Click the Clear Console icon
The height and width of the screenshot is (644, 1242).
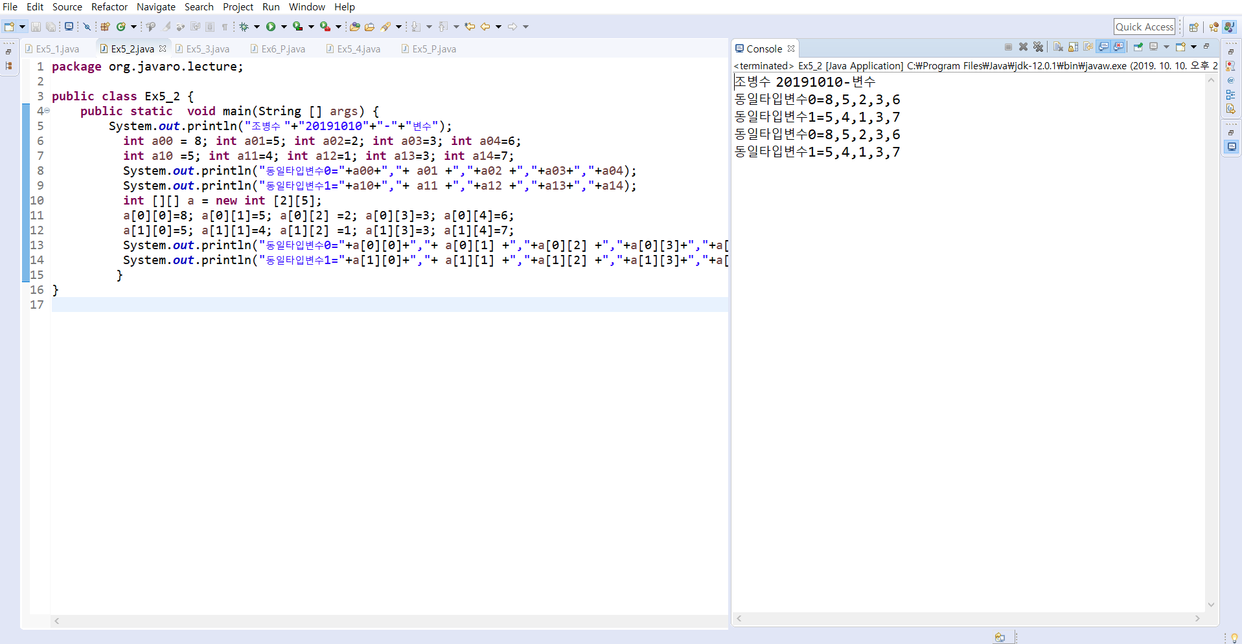(1058, 47)
